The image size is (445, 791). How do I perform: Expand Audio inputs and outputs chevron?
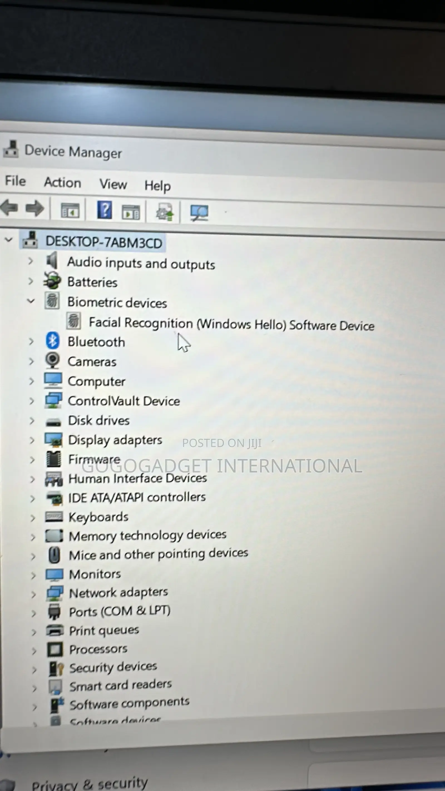click(30, 261)
